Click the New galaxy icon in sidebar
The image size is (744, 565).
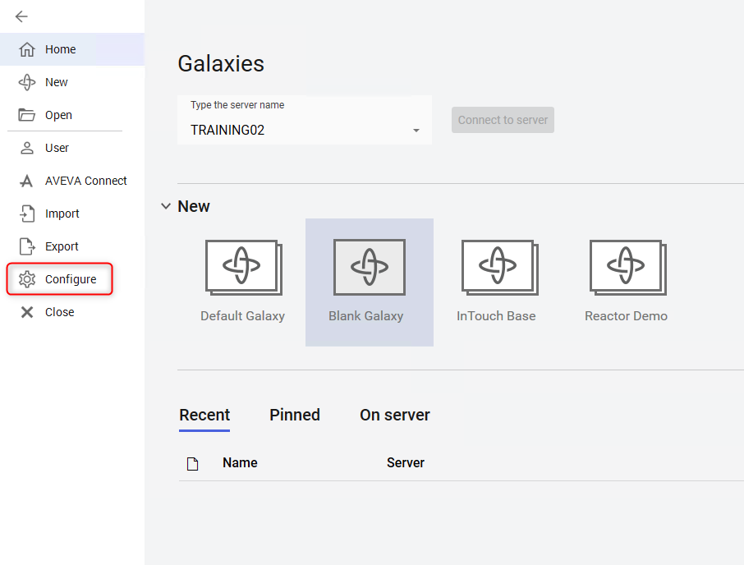pyautogui.click(x=27, y=82)
